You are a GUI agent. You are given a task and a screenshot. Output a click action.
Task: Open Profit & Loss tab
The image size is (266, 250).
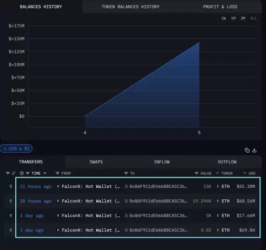(x=220, y=7)
